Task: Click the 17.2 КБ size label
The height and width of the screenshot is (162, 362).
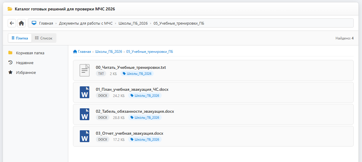Action: [119, 139]
